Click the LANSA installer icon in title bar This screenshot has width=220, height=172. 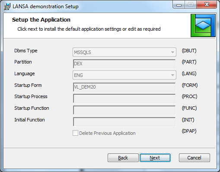coord(7,6)
